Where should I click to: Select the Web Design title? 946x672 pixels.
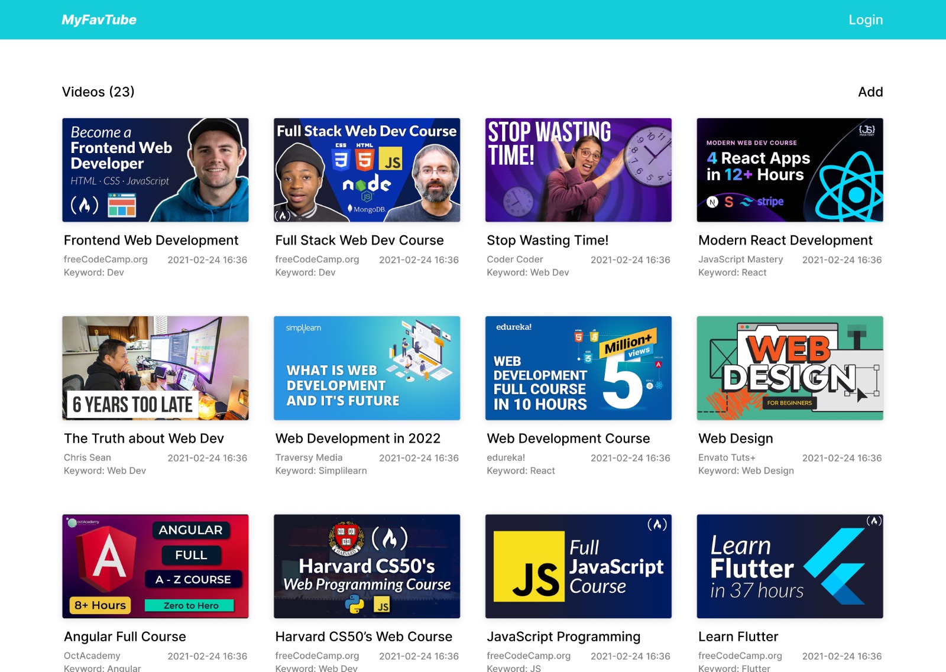[736, 439]
